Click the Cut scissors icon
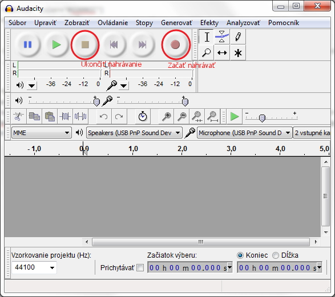The width and height of the screenshot is (335, 297). (19, 116)
